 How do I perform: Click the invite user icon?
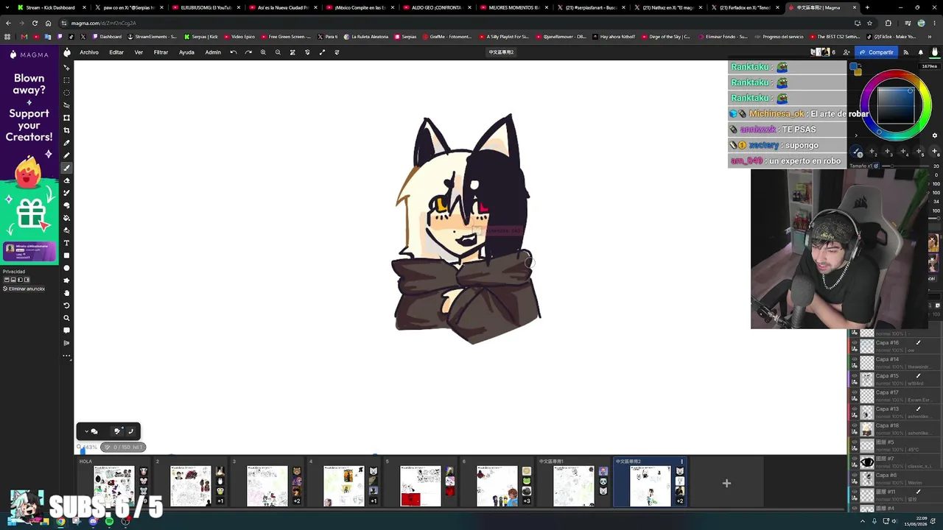846,52
